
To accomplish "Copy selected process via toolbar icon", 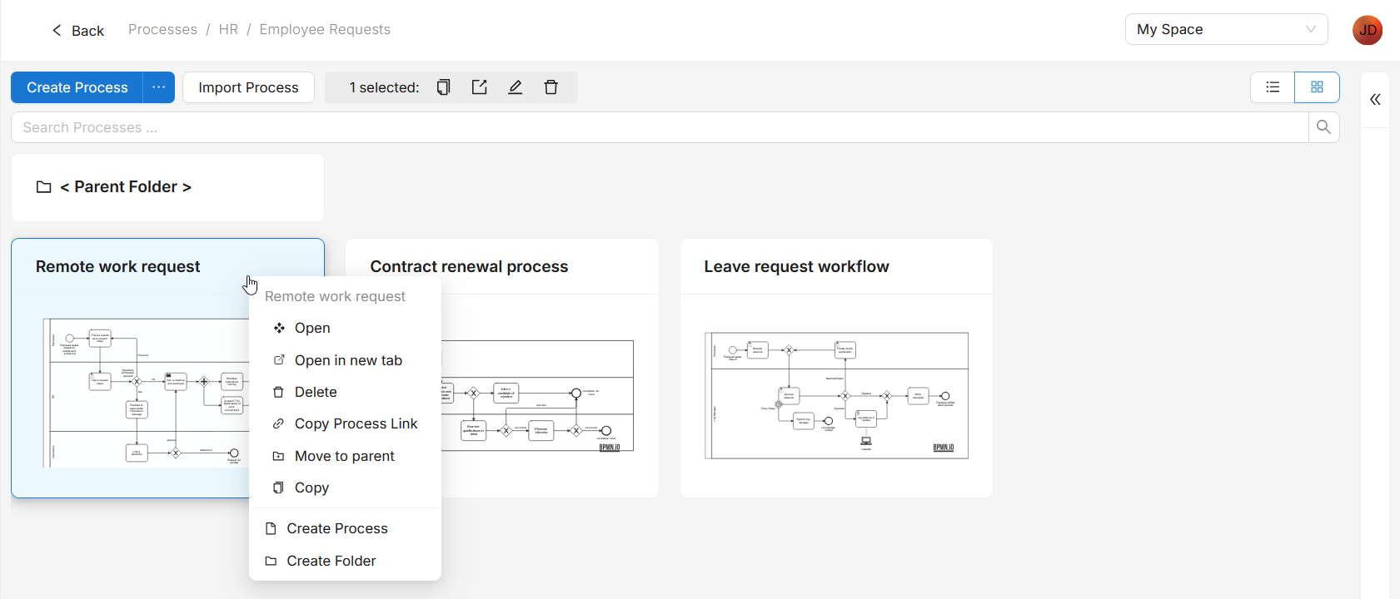I will [444, 87].
